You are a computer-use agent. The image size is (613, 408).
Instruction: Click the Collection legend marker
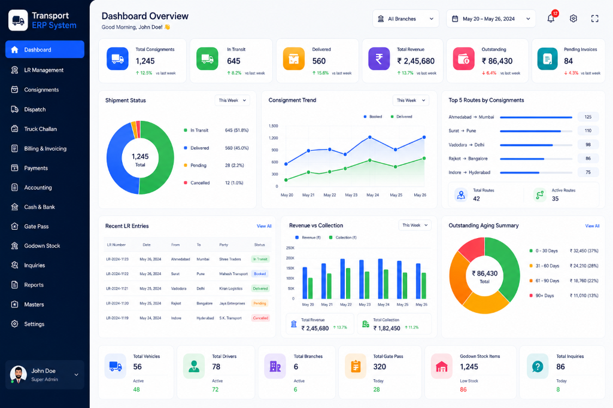(330, 238)
